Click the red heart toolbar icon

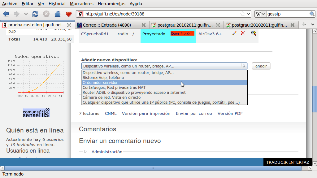tap(69, 14)
